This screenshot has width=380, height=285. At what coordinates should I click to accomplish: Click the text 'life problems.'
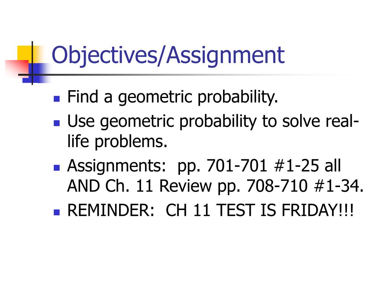[117, 142]
